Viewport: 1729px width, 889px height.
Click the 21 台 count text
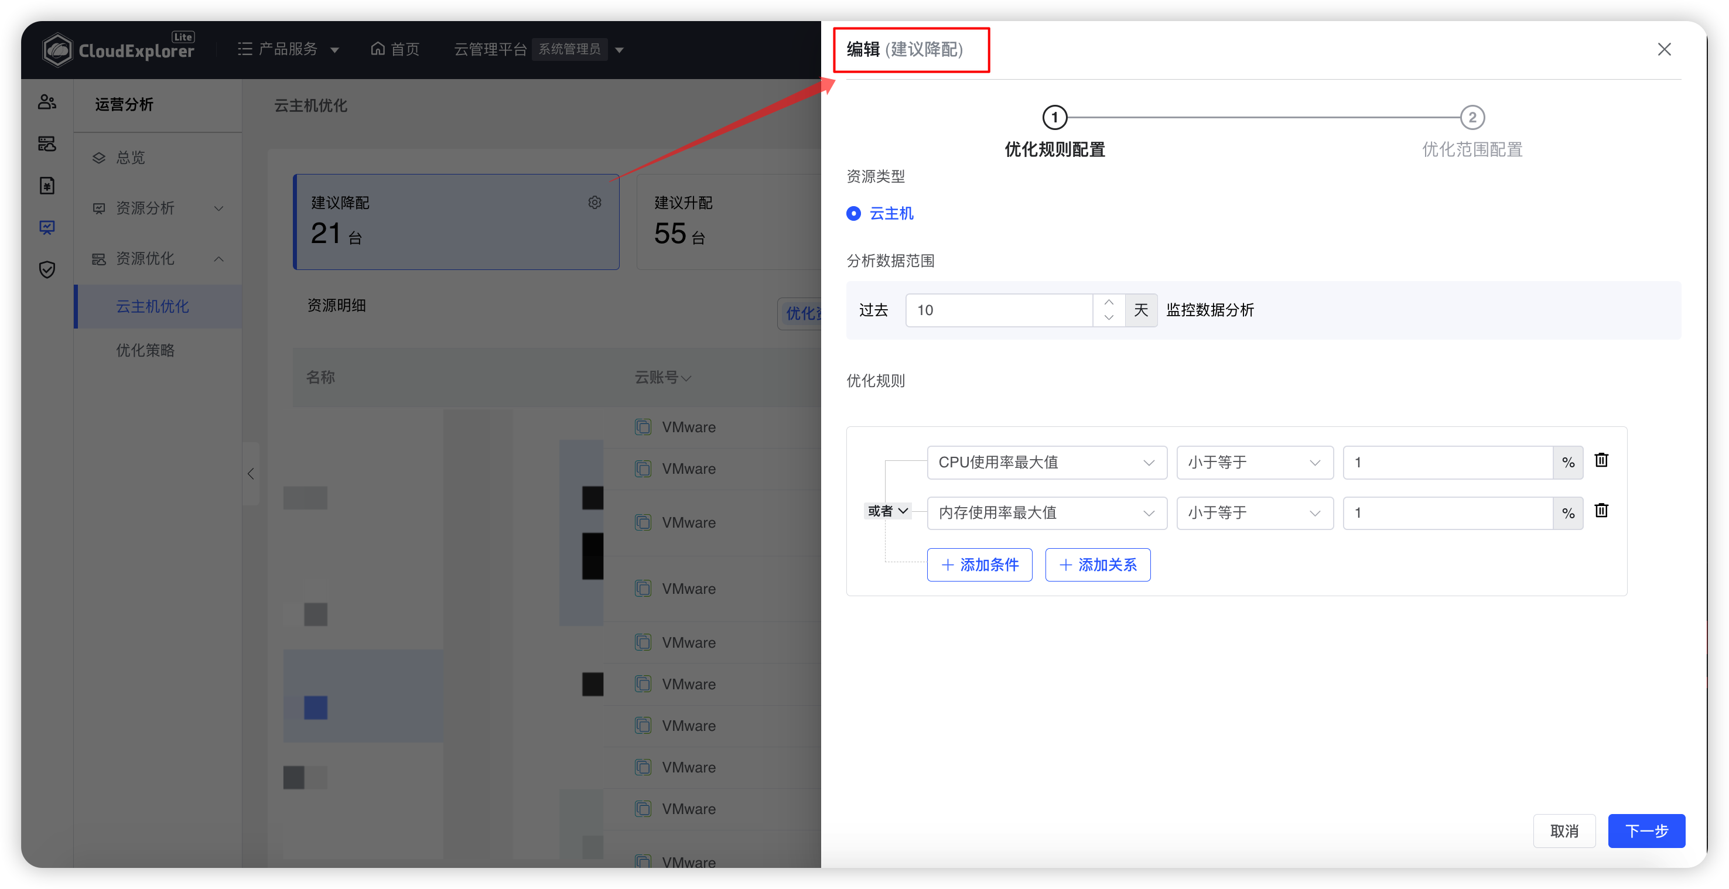336,234
